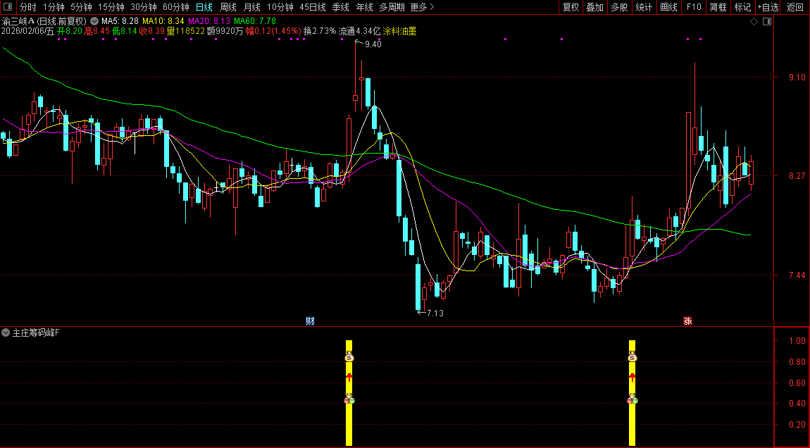The image size is (810, 448).
Task: Click the 统计 statistics button
Action: [x=644, y=7]
